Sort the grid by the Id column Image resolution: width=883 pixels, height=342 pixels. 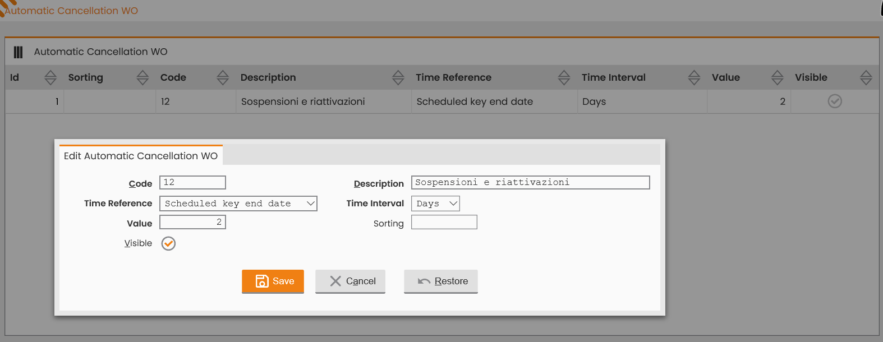click(x=50, y=77)
